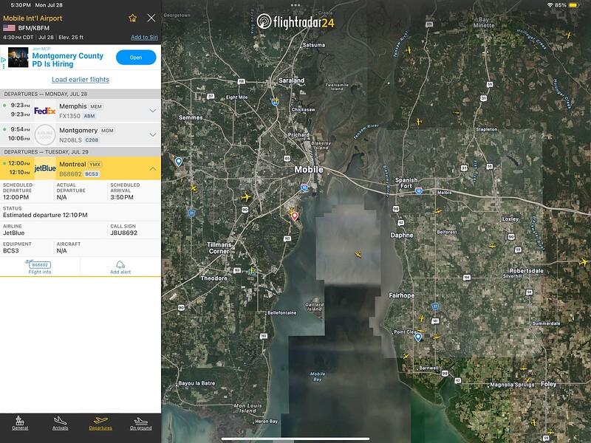Viewport: 591px width, 443px height.
Task: Tap the US flag beside BFM/KBFM
Action: tap(9, 28)
